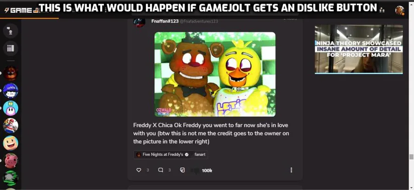Open the Freddy Fazbear community in sidebar

click(11, 73)
